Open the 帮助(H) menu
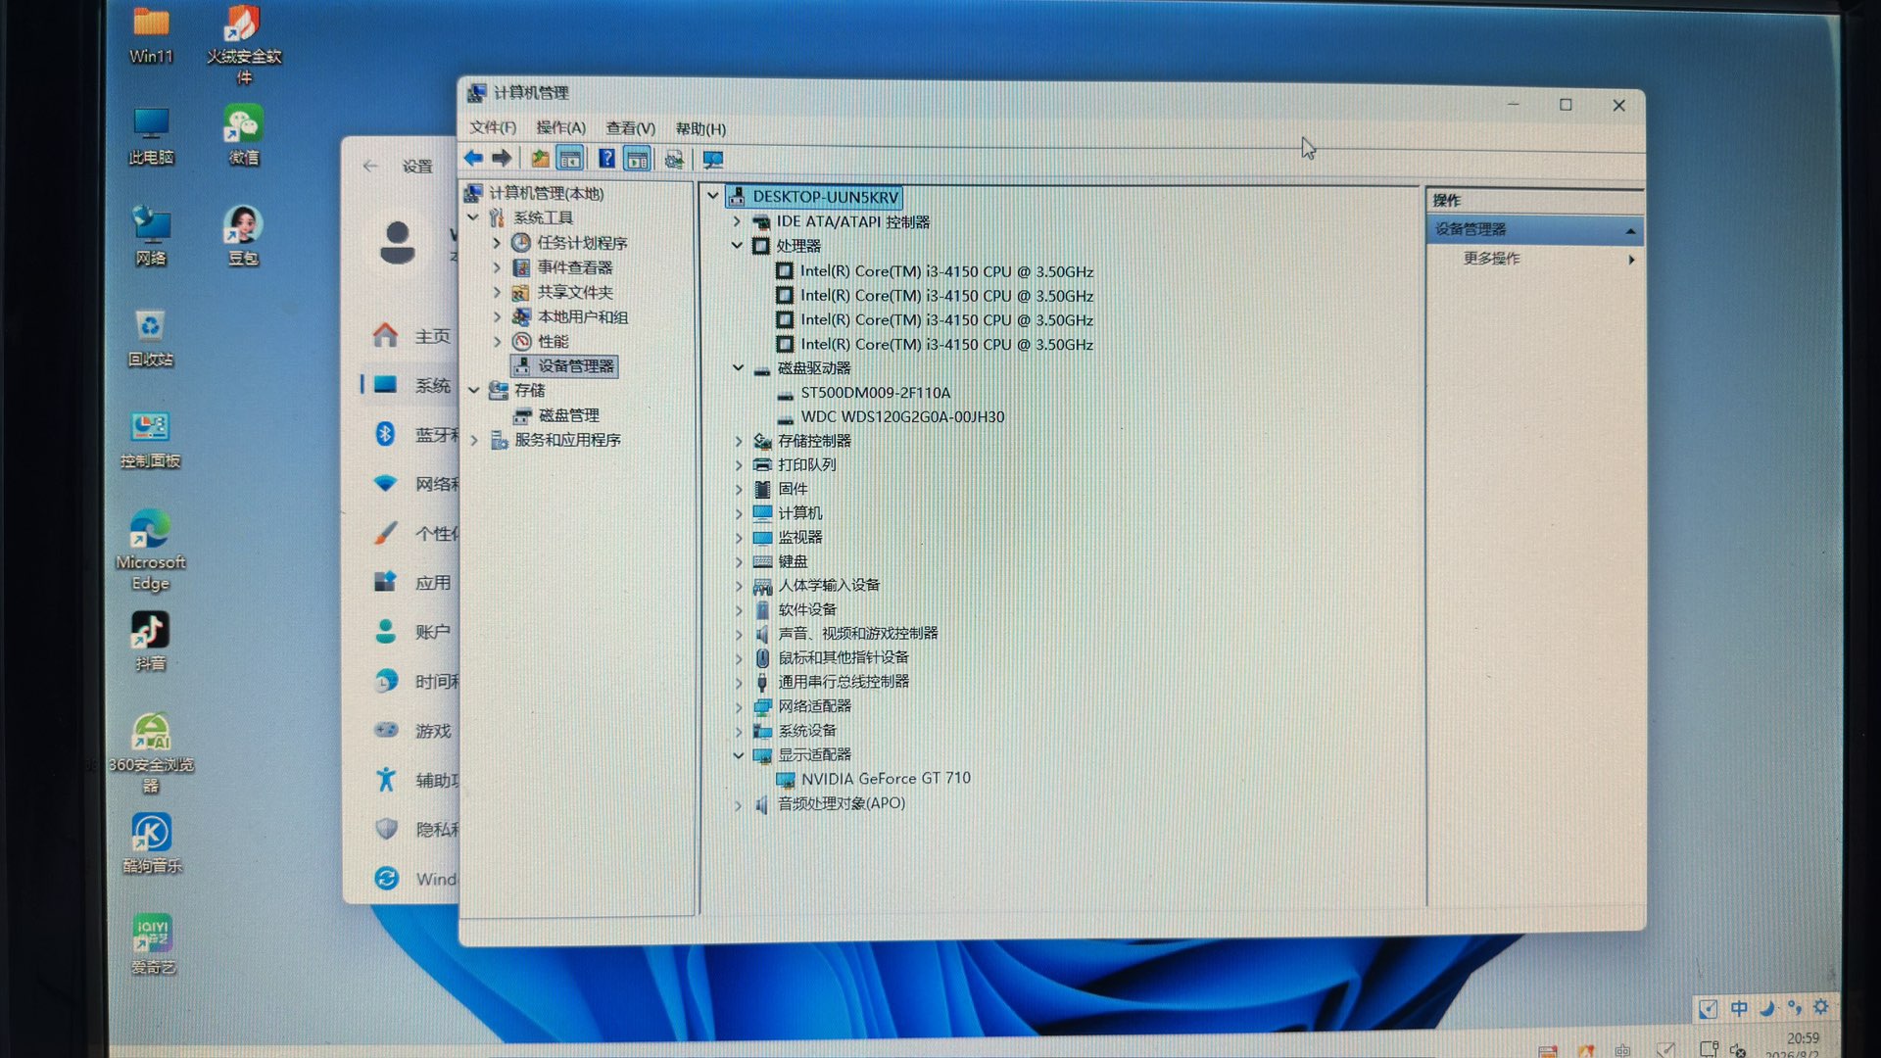Image resolution: width=1881 pixels, height=1058 pixels. (700, 128)
